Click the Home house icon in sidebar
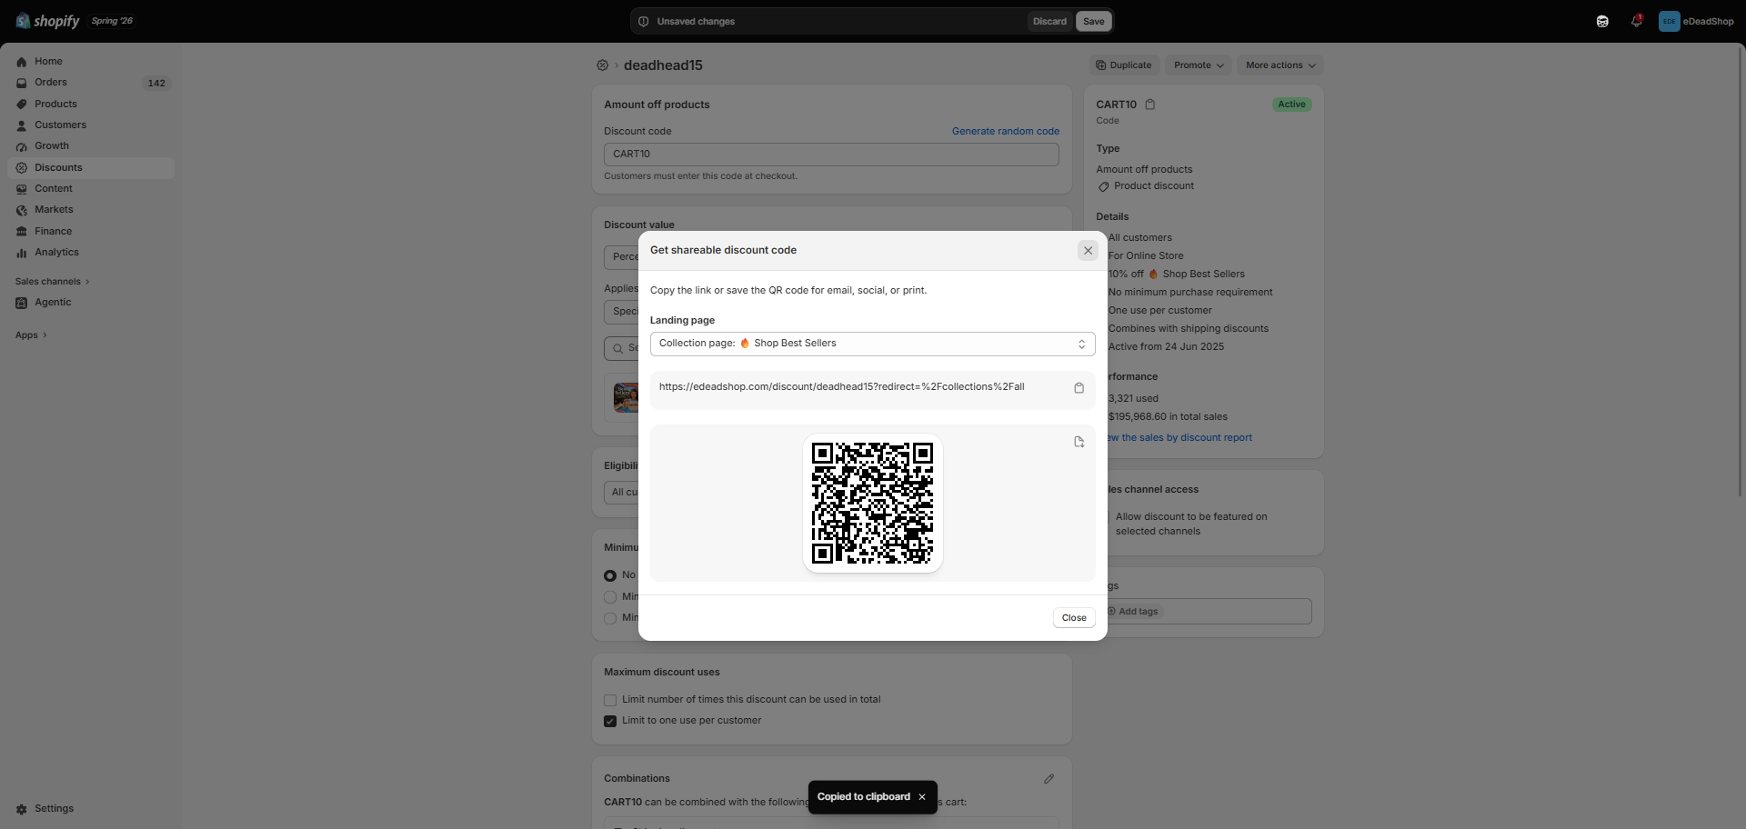The width and height of the screenshot is (1746, 829). click(22, 62)
